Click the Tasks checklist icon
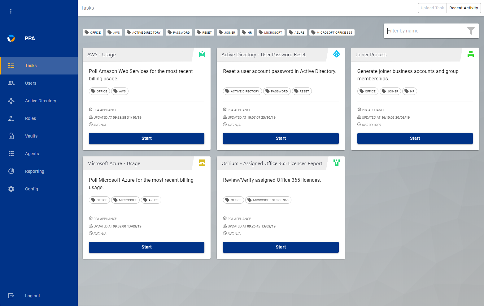Viewport: 484px width, 306px height. (11, 66)
